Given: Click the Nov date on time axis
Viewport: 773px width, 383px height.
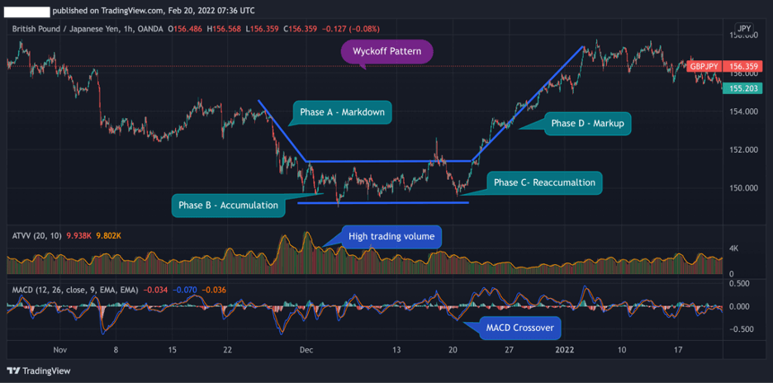Looking at the screenshot, I should 59,350.
